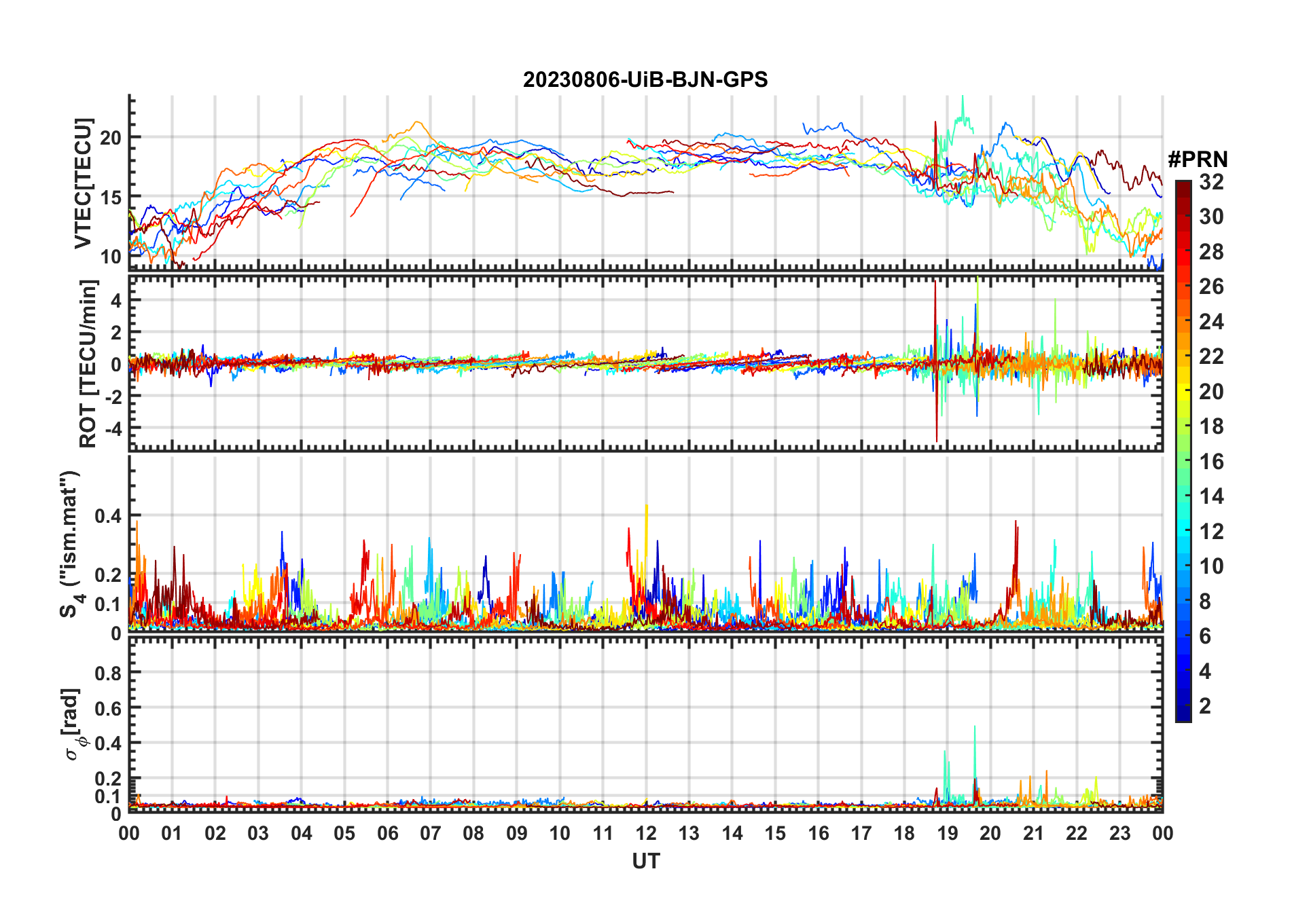
Task: Click the 0.4 tick on the S4 axis
Action: 108,516
